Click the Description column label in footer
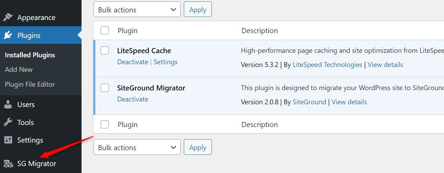Image resolution: width=444 pixels, height=173 pixels. 259,124
